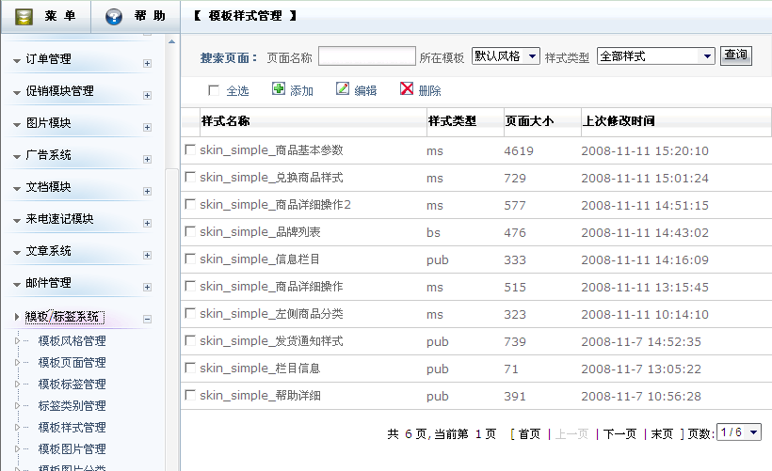
Task: Expand 广告系统 with its plus icon
Action: coord(147,159)
